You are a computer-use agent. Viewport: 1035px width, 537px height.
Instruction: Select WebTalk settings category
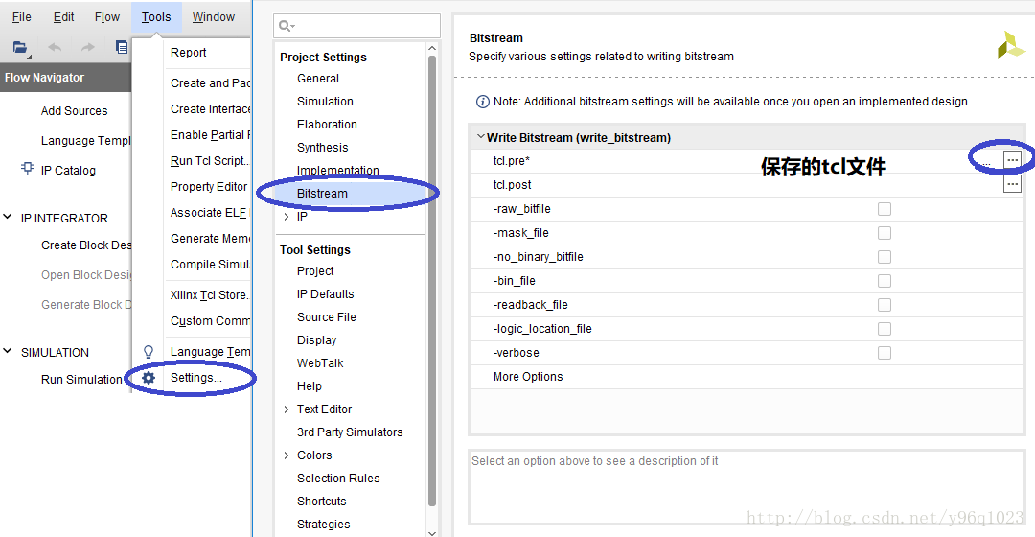coord(320,363)
